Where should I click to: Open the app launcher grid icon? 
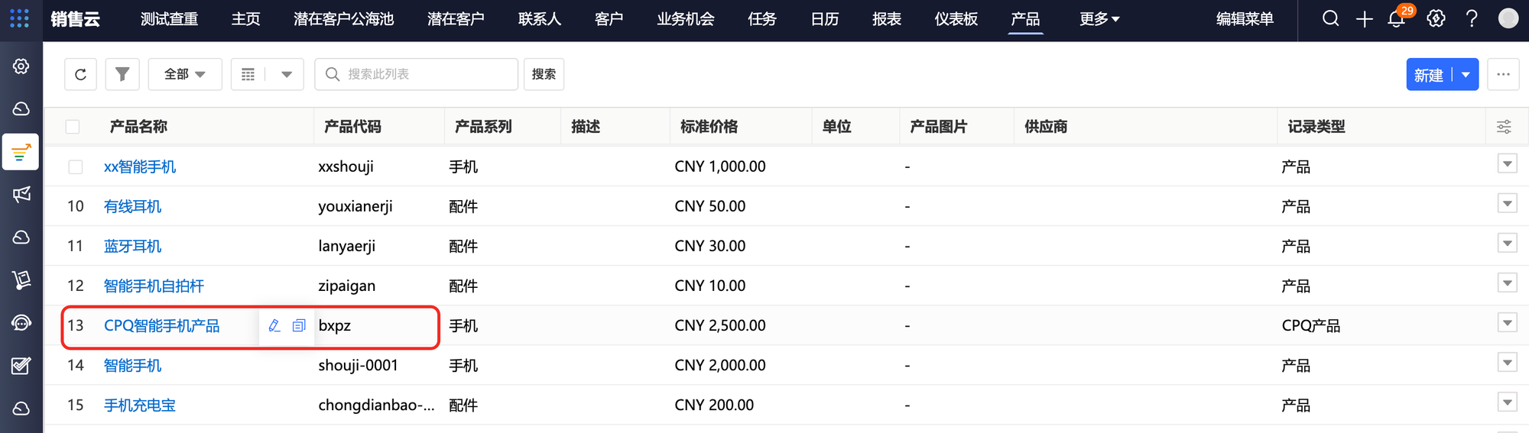pos(20,19)
